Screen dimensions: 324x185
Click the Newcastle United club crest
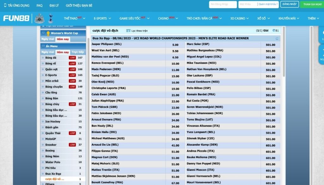pos(39,19)
